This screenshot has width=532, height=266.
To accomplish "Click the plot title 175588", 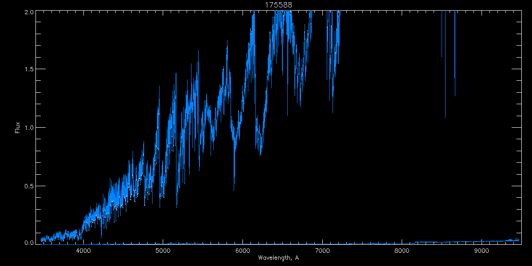I will [x=278, y=5].
